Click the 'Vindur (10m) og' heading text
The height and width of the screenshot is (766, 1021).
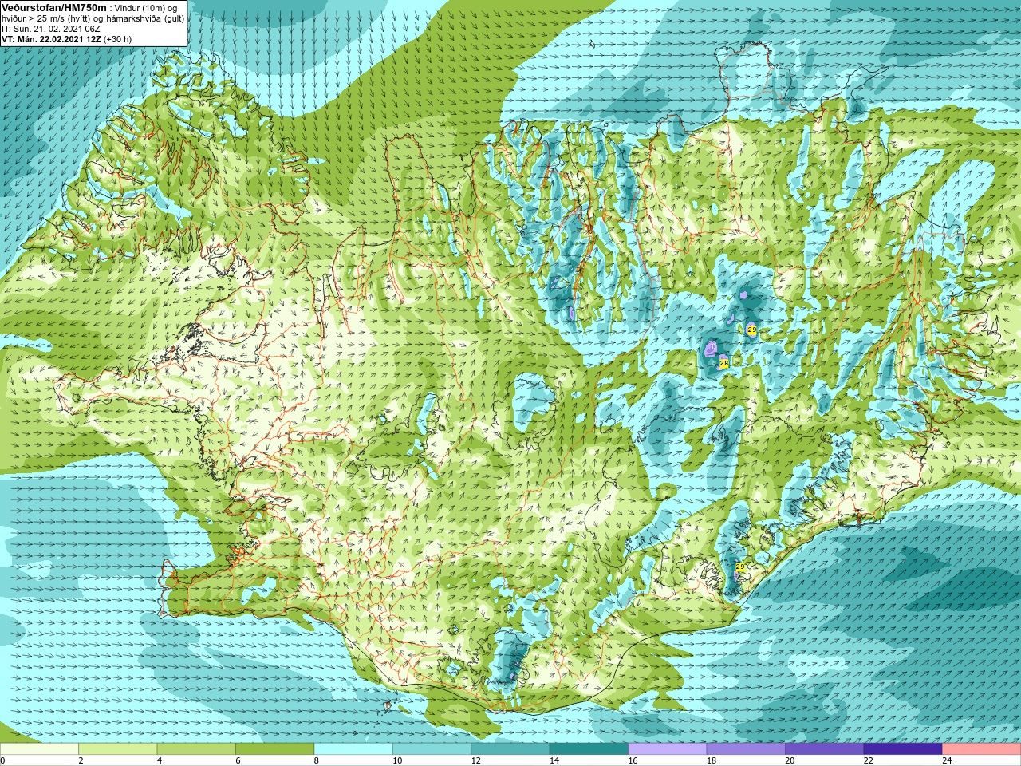(x=146, y=8)
